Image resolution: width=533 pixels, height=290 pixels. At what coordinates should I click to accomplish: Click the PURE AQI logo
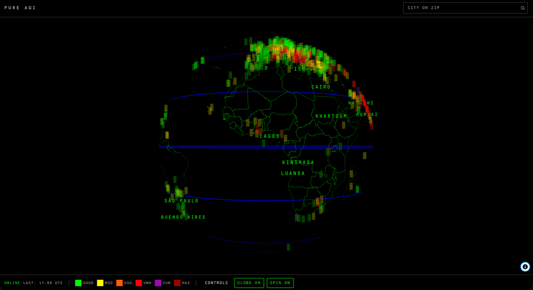click(20, 8)
